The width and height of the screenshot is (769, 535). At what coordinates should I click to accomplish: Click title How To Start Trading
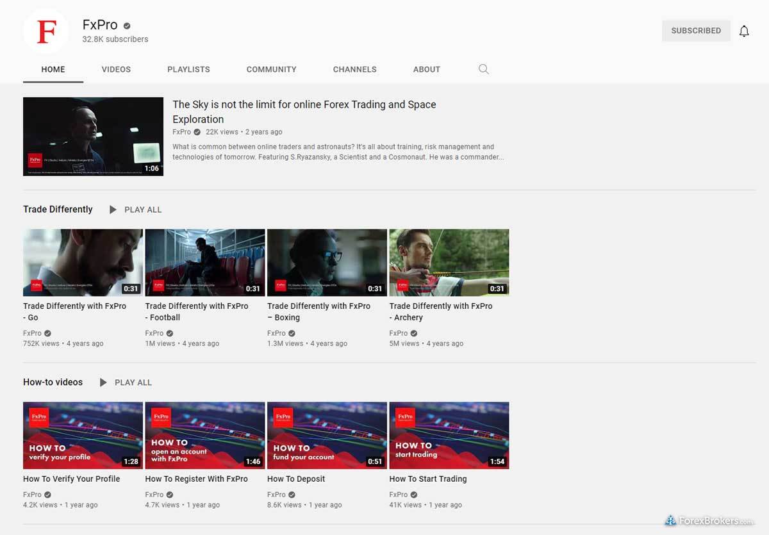pos(428,479)
